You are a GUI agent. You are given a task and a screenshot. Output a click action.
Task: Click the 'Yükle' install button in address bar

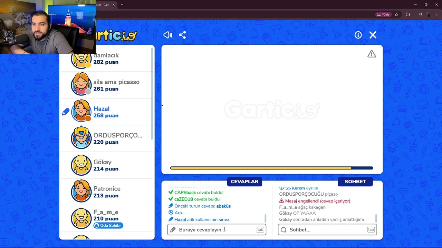tap(383, 14)
